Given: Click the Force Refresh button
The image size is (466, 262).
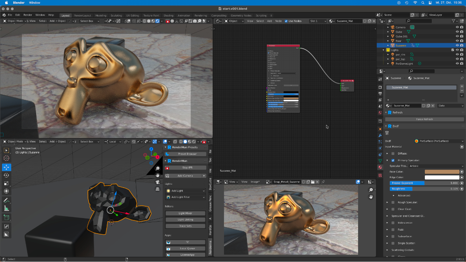Looking at the screenshot, I should (x=424, y=119).
